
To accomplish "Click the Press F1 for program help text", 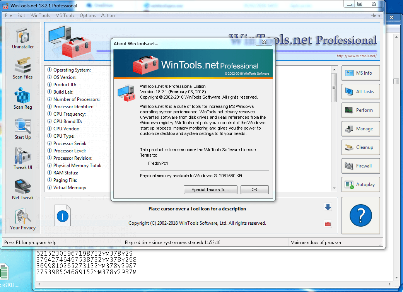I will (x=30, y=242).
